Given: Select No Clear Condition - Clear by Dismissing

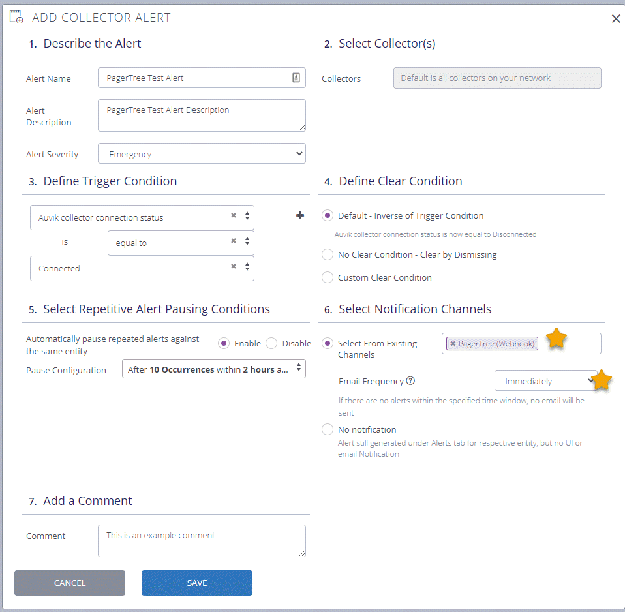Looking at the screenshot, I should coord(328,254).
